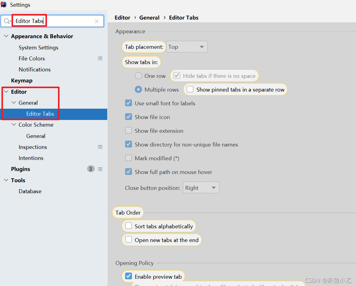Clear the search field with the X icon
This screenshot has width=356, height=286.
(x=97, y=21)
